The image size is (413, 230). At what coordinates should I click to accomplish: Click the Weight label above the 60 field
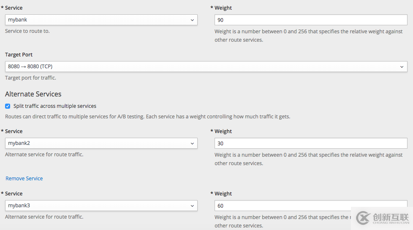[223, 194]
